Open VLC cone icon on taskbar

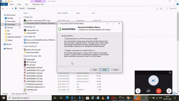tap(103, 98)
